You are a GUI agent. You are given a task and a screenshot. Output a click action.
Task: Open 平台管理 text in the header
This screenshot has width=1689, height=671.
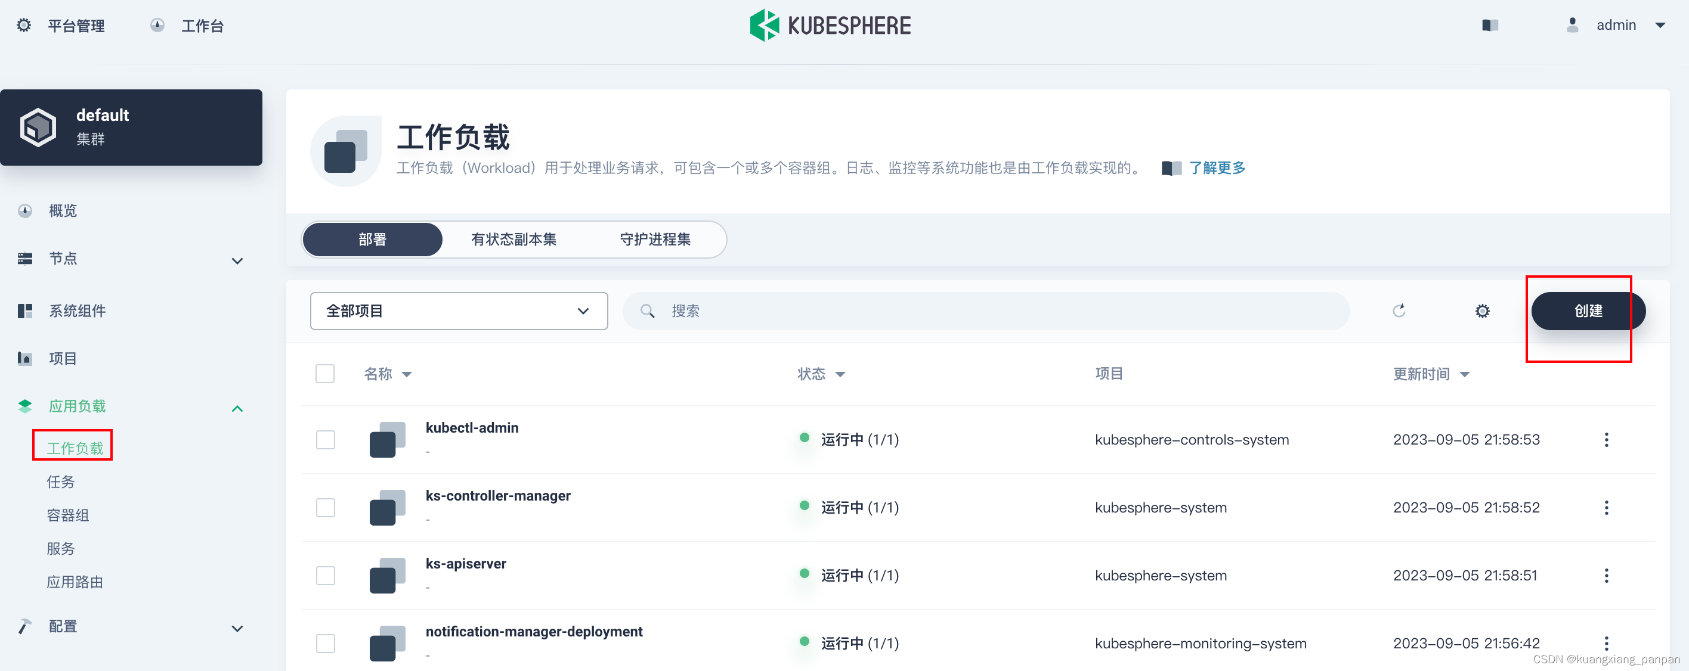(76, 26)
